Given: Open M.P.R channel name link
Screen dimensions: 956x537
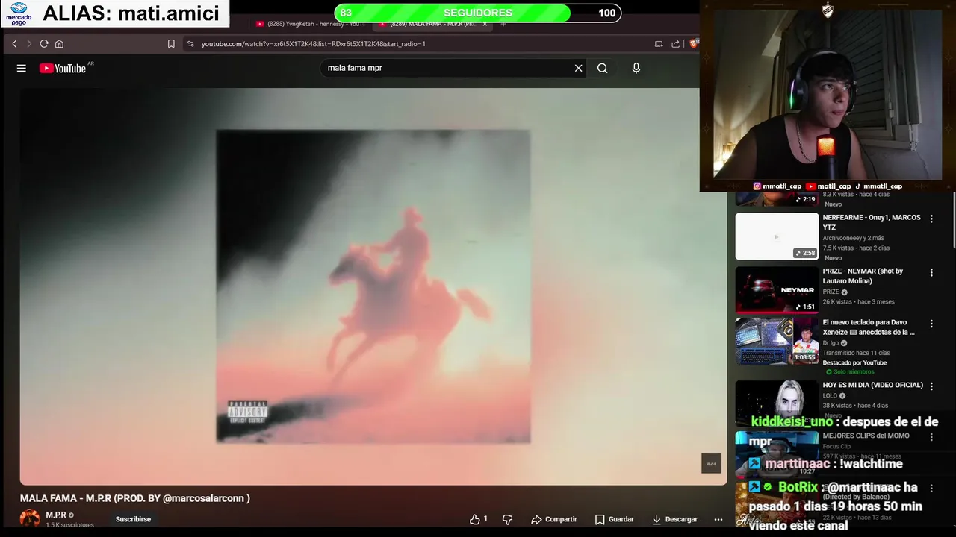Looking at the screenshot, I should coord(56,515).
